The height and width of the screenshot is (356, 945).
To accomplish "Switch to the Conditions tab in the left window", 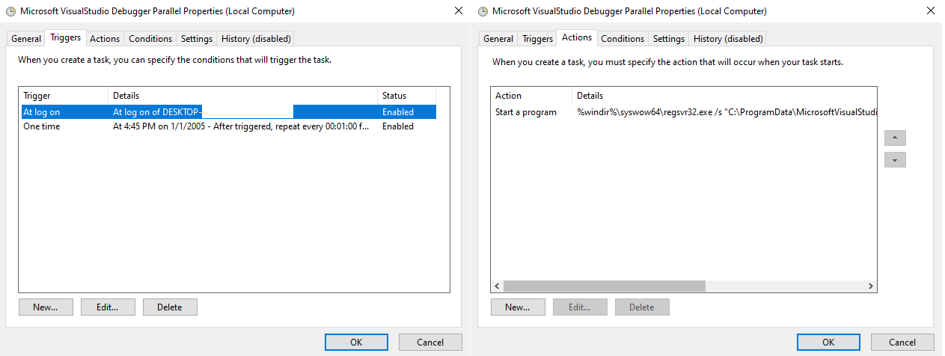I will [x=150, y=39].
